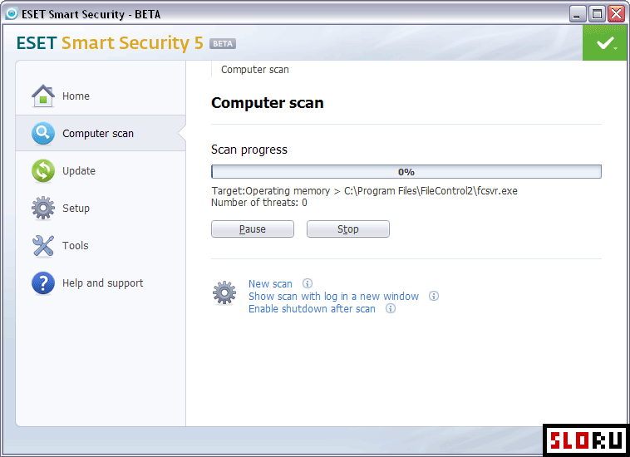Image resolution: width=630 pixels, height=457 pixels.
Task: Open the Tools wrench icon
Action: tap(43, 245)
